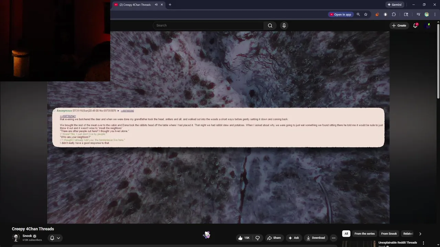Click Open in app YouTube button
Image resolution: width=440 pixels, height=247 pixels.
(x=340, y=14)
